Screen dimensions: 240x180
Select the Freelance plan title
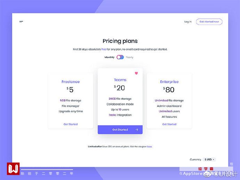coord(71,82)
